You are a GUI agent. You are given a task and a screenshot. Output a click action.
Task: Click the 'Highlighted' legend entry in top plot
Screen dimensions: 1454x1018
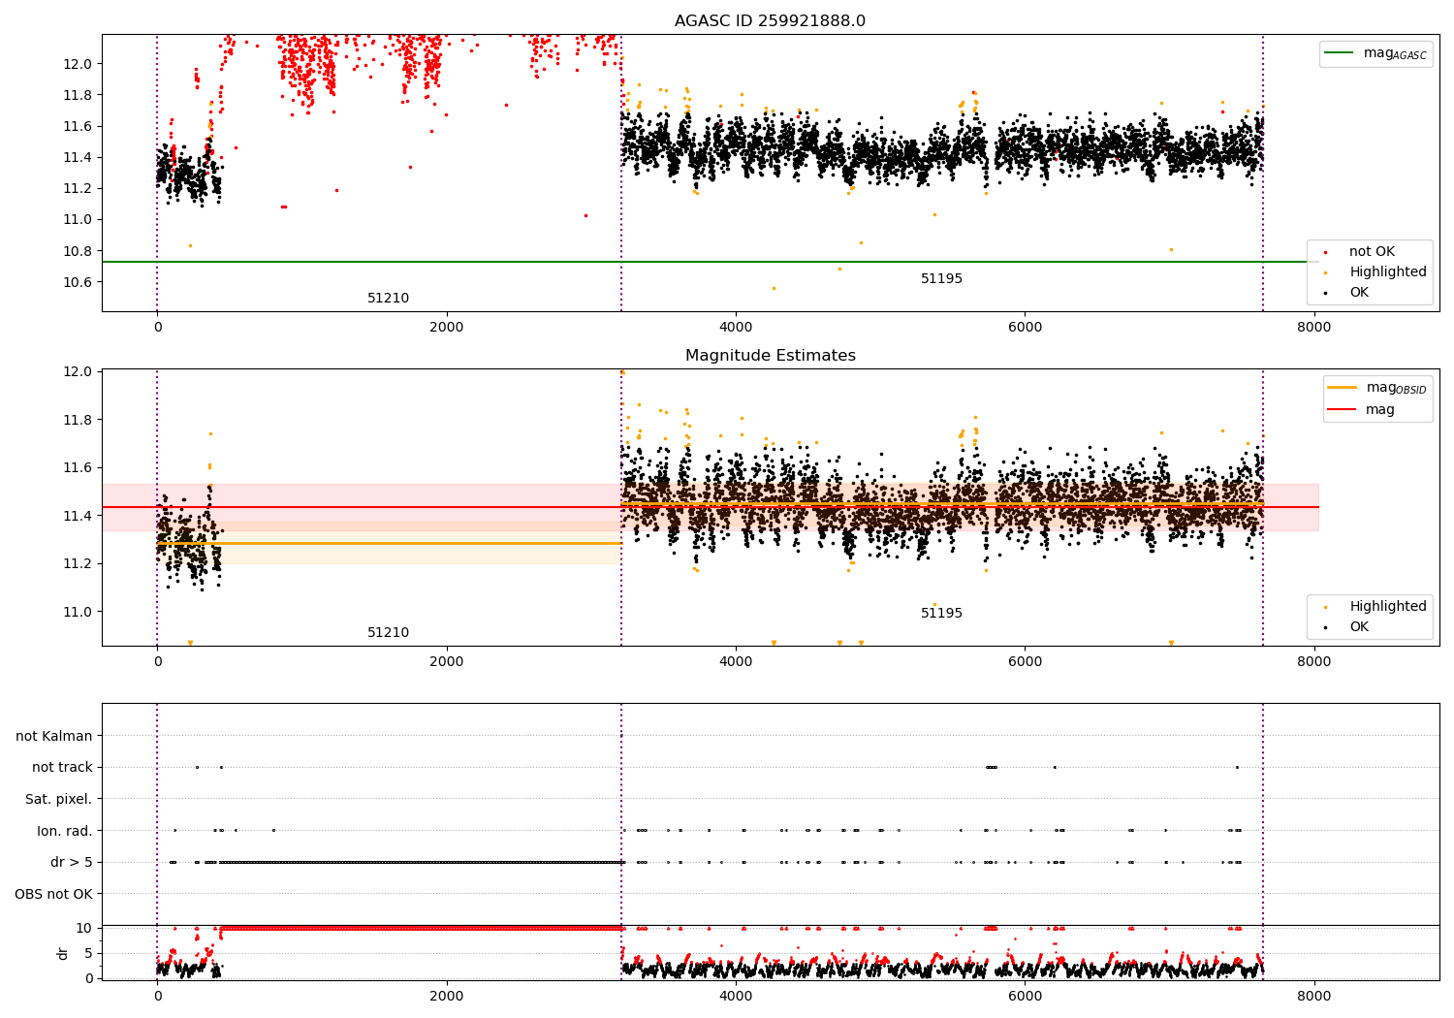click(1387, 272)
